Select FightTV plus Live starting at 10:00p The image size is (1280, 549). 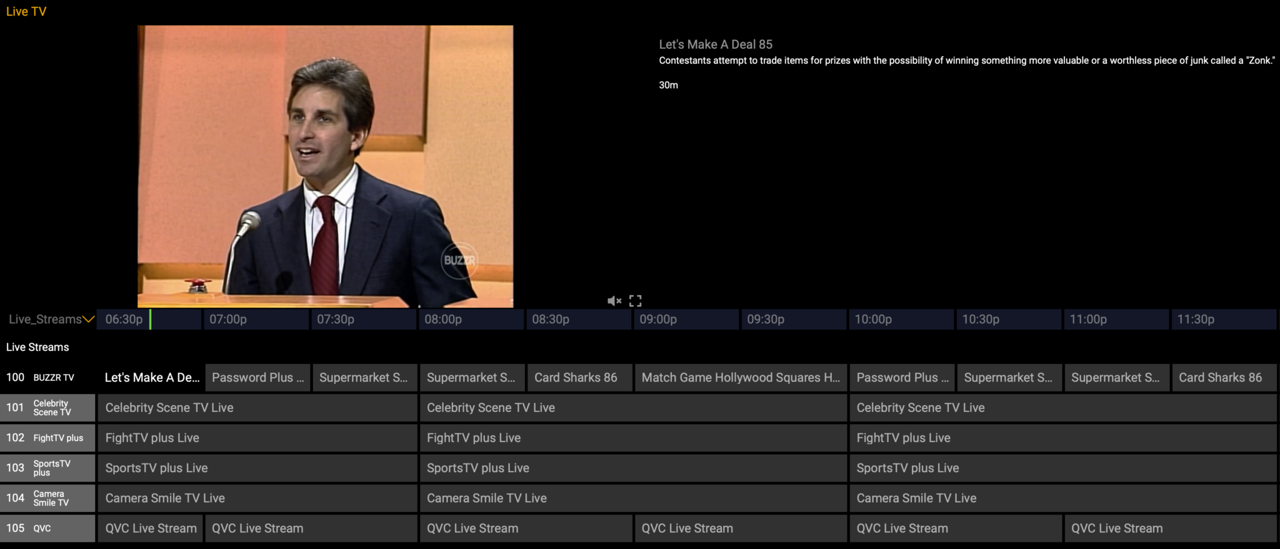pyautogui.click(x=1063, y=438)
